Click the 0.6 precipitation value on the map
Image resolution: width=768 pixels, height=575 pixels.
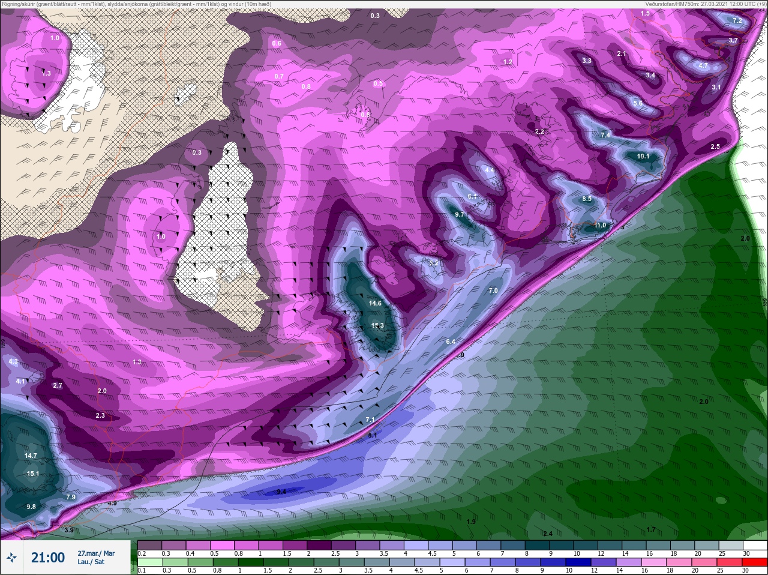(277, 43)
